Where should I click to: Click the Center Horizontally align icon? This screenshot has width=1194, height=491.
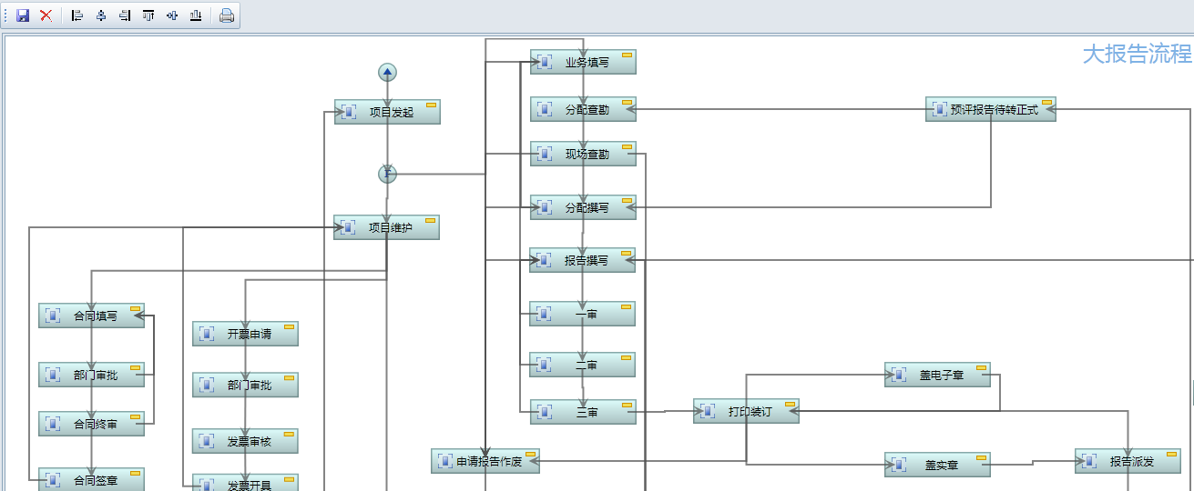tap(101, 15)
